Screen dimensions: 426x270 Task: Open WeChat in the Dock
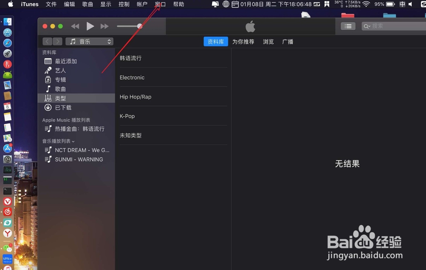pyautogui.click(x=7, y=248)
